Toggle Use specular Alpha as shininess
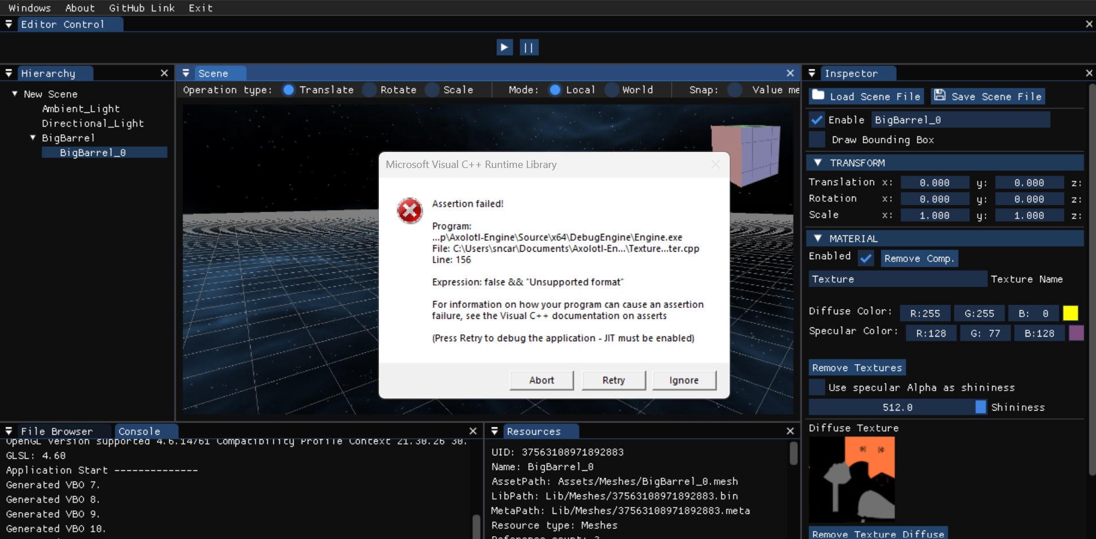The image size is (1096, 539). [x=816, y=387]
